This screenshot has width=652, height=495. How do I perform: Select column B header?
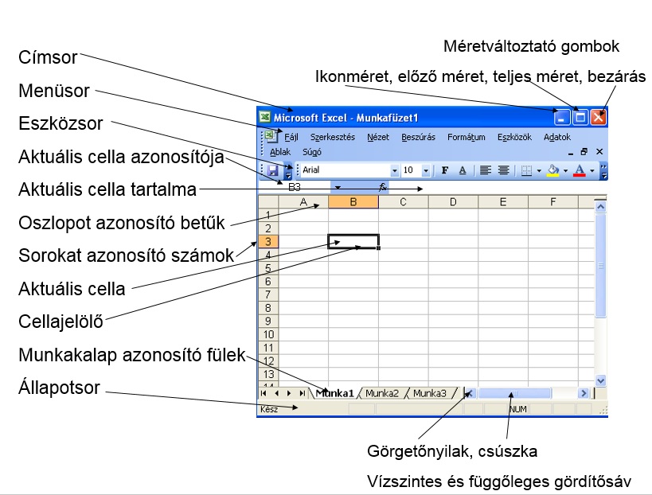(x=353, y=202)
